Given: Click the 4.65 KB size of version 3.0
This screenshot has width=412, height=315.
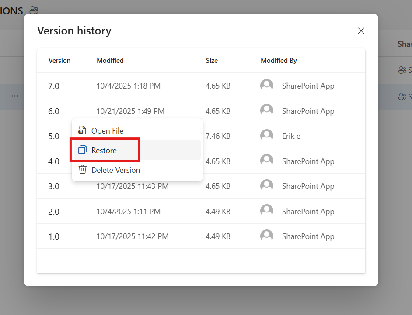Looking at the screenshot, I should tap(218, 186).
